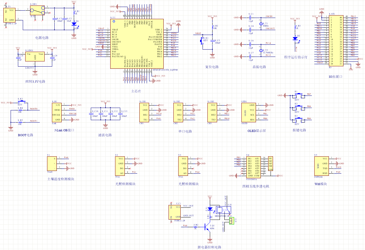Image resolution: width=365 pixels, height=250 pixels.
Task: Select the 串口电路 label
Action: (x=185, y=131)
